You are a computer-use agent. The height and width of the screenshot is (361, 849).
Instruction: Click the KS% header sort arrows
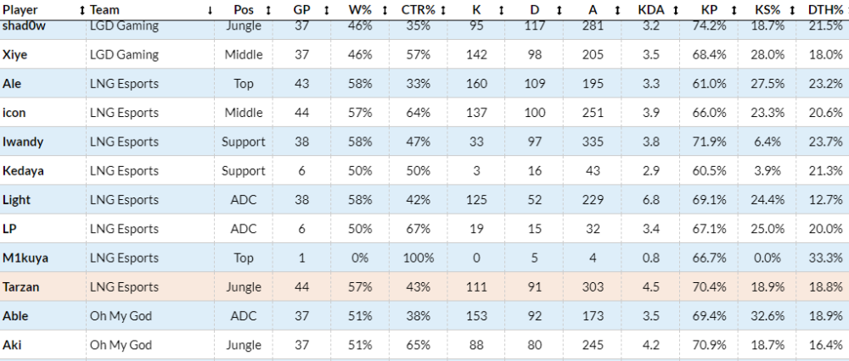tap(792, 9)
